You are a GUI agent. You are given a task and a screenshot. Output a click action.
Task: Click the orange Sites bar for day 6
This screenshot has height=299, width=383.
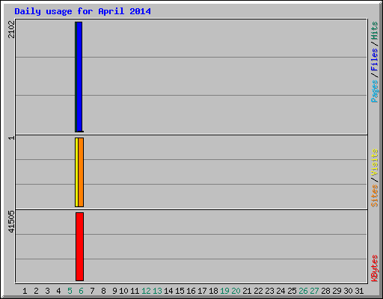81,172
